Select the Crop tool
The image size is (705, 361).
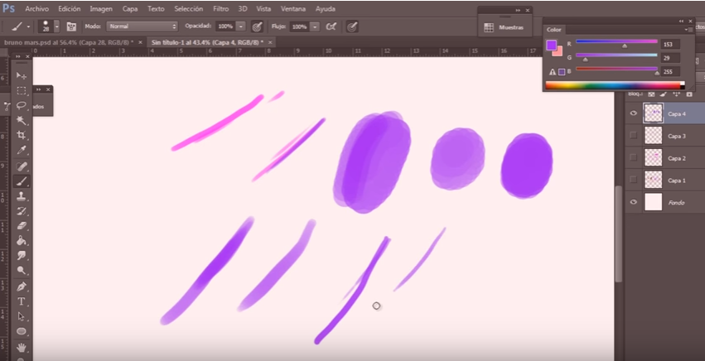pos(22,135)
